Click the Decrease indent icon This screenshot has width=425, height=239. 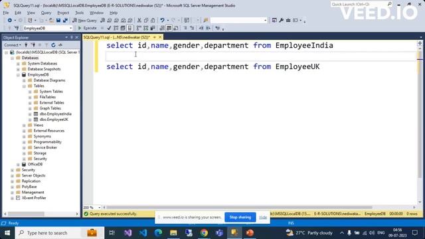coord(201,28)
